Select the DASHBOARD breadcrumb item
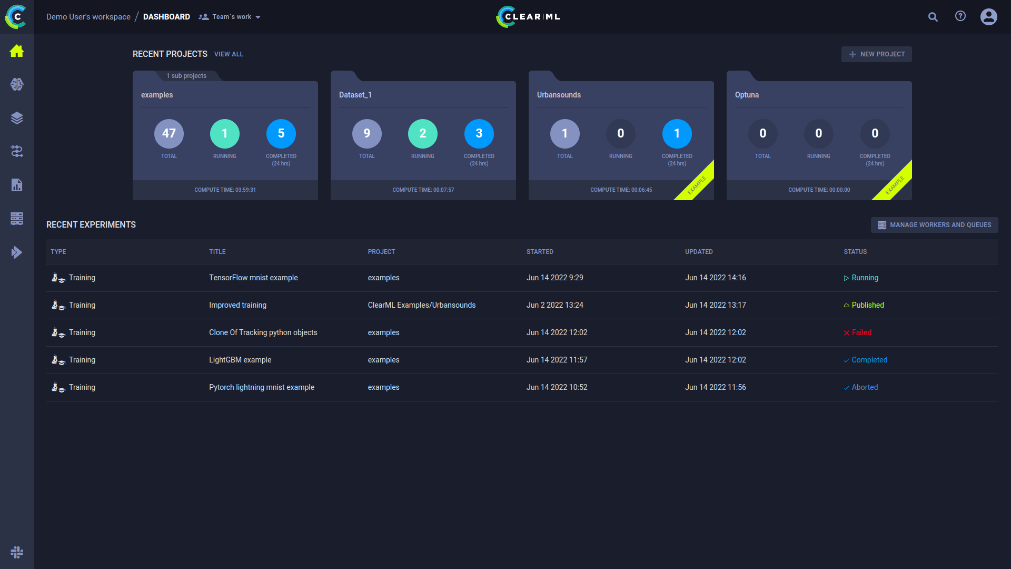 166,16
